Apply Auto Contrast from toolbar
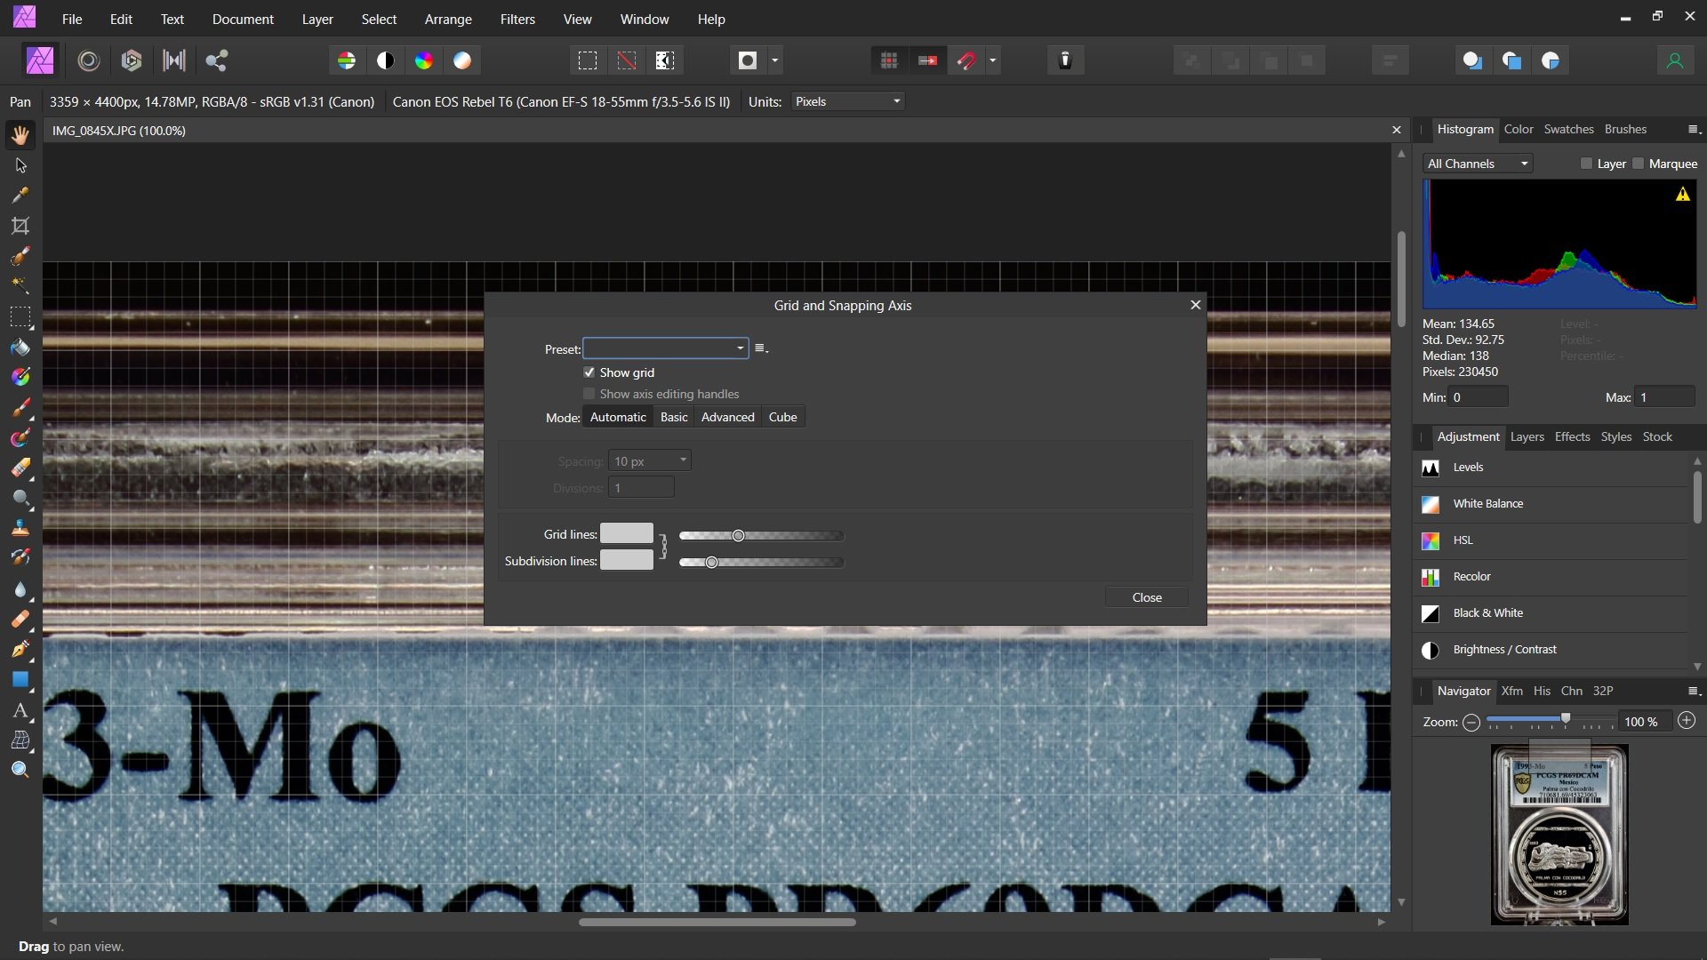Image resolution: width=1707 pixels, height=960 pixels. (x=386, y=60)
